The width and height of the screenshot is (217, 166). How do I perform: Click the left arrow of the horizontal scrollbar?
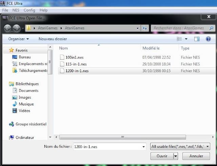click(56, 137)
